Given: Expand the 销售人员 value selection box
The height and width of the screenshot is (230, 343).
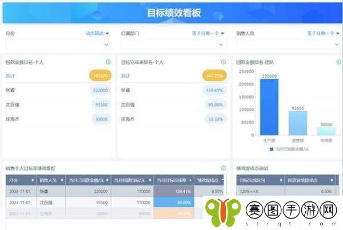Looking at the screenshot, I should (x=288, y=45).
